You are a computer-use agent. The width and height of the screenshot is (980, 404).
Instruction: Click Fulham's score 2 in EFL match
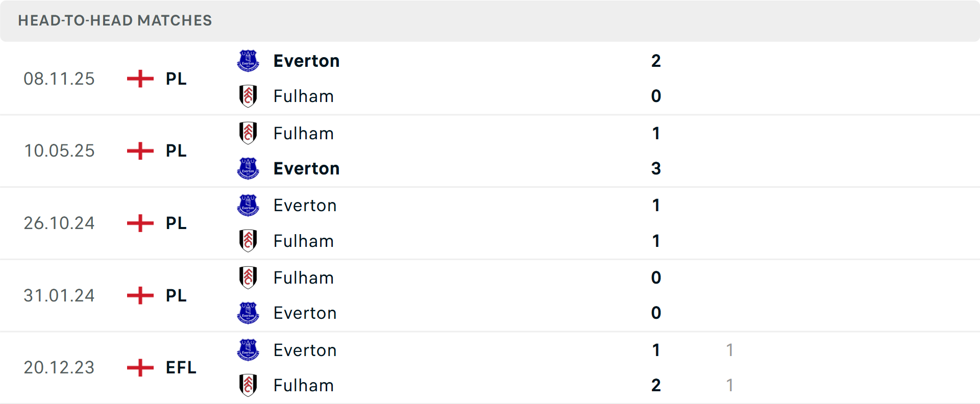656,385
